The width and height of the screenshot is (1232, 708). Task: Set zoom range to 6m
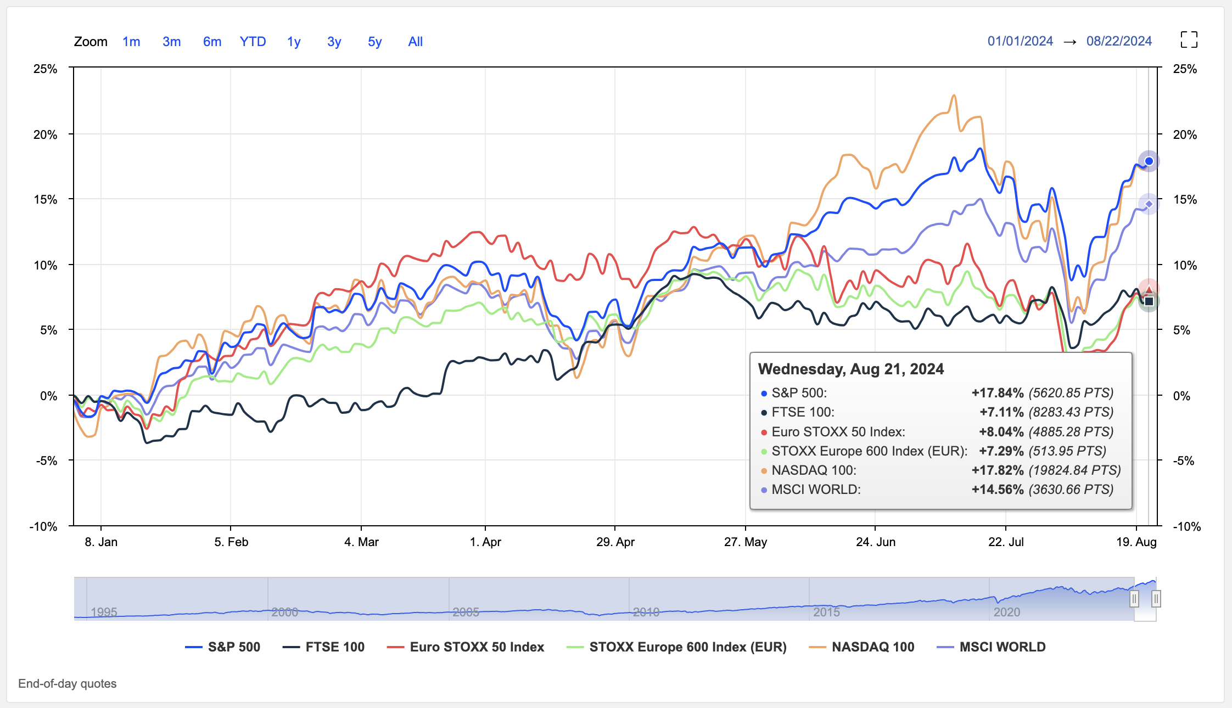click(212, 42)
